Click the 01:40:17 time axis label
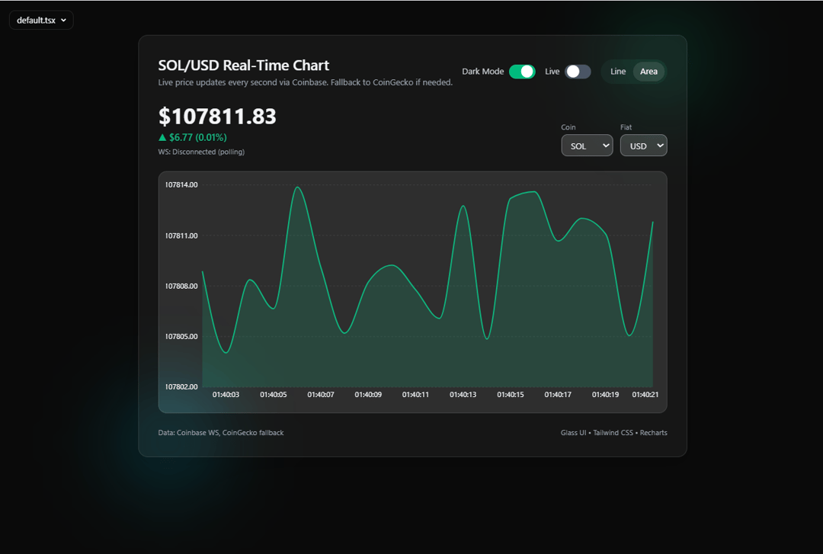The image size is (823, 554). [x=558, y=395]
